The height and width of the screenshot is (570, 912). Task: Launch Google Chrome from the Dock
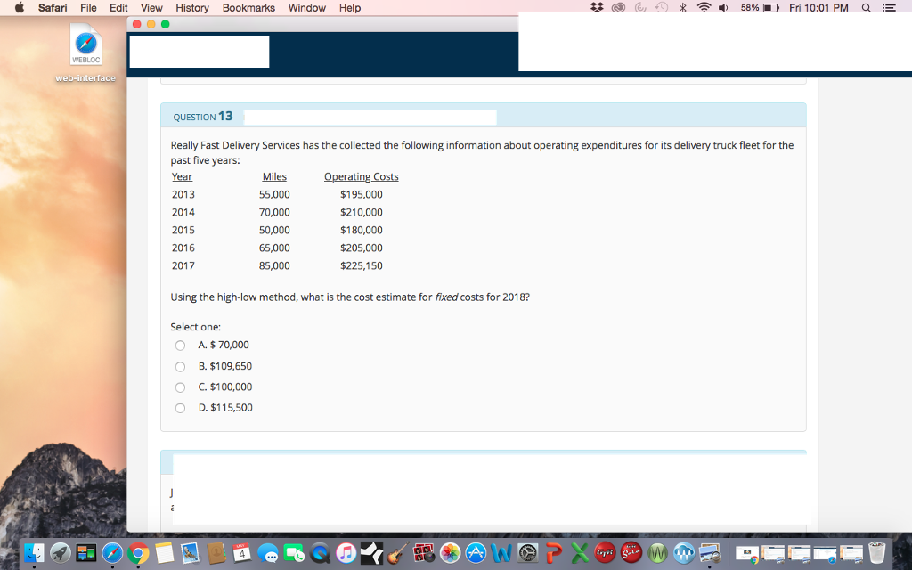click(138, 553)
